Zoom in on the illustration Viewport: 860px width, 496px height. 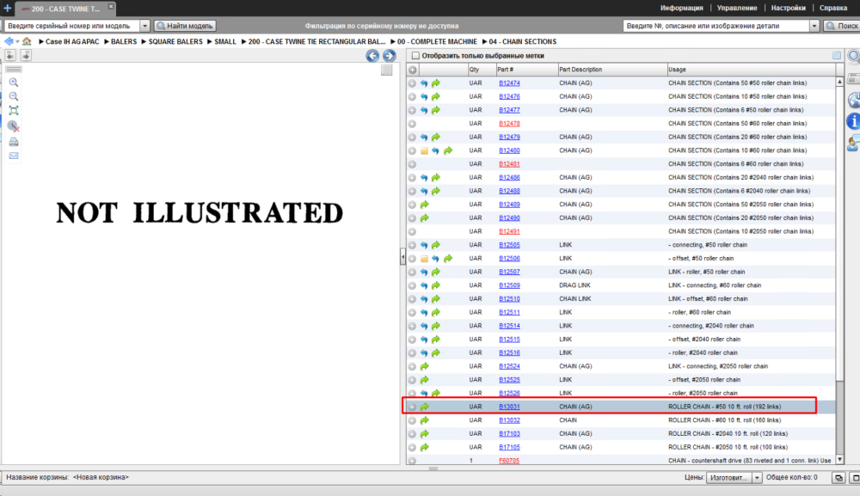point(14,83)
